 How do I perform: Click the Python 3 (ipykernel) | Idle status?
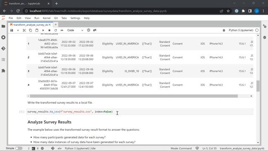(80, 148)
